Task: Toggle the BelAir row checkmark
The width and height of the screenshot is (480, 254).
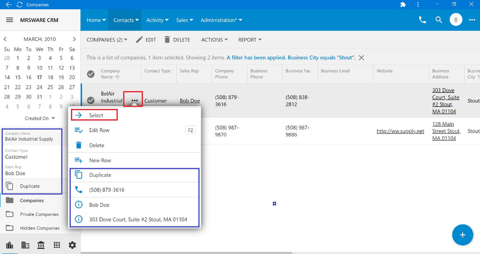Action: point(91,100)
